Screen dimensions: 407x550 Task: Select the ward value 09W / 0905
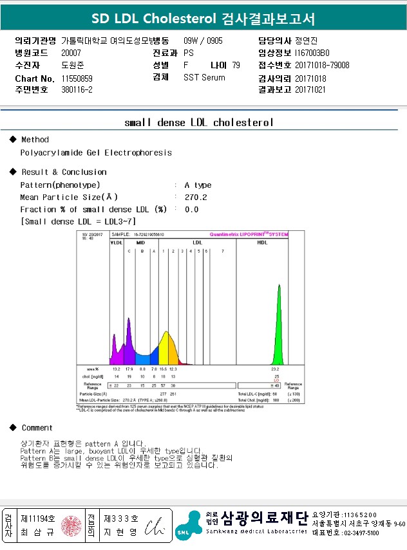(203, 41)
